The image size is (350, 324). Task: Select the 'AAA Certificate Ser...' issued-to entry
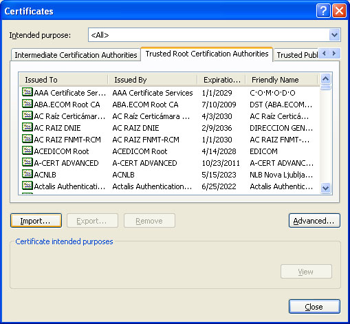(x=69, y=93)
